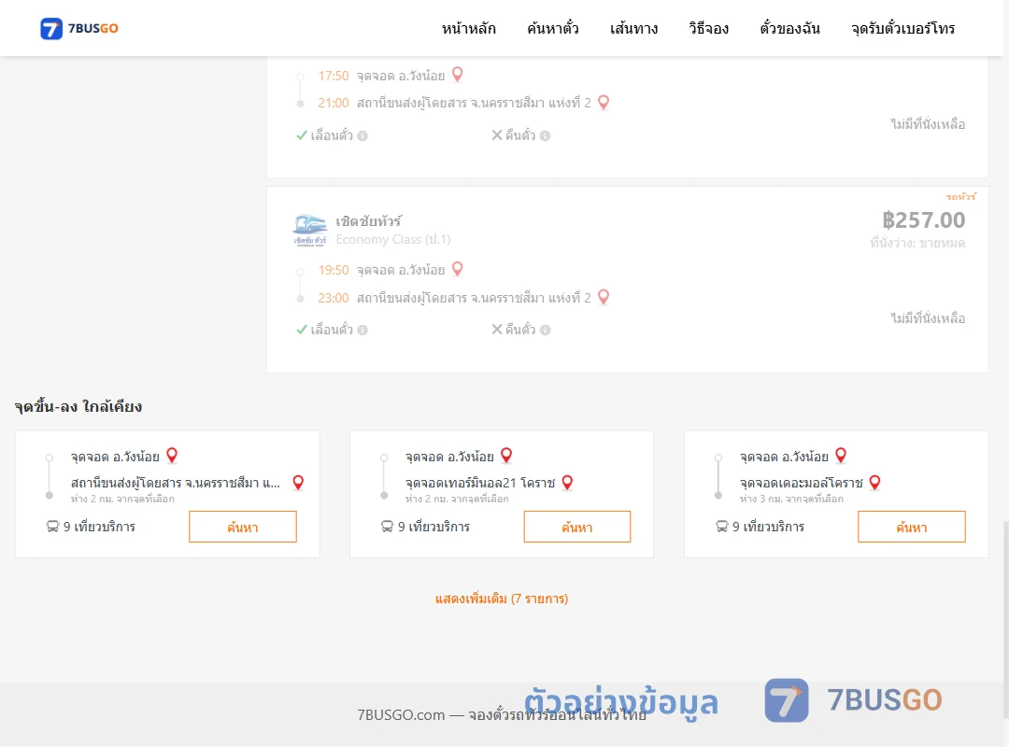Click ค้นหา button in สถานีขนส่งผู้โดยสาร card
The height and width of the screenshot is (747, 1009).
[243, 527]
